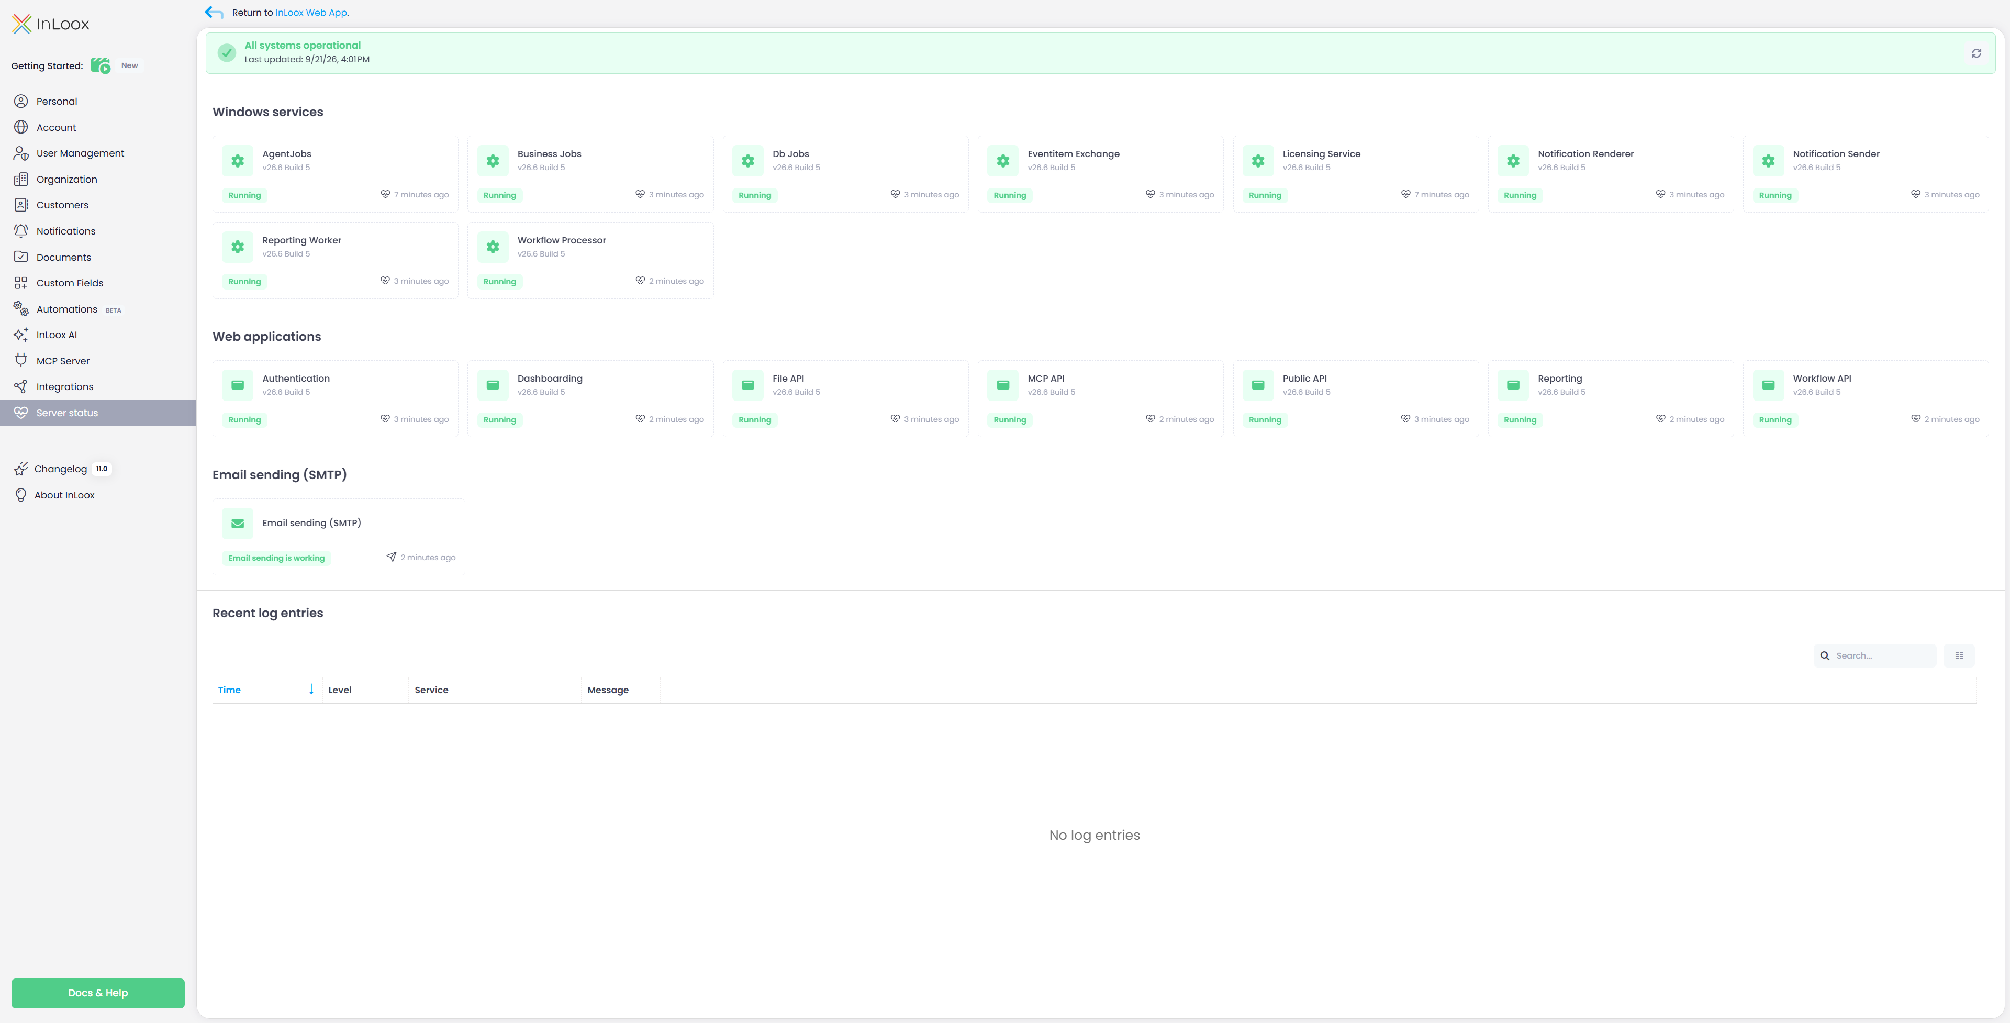
Task: Click the Reporting Worker gear icon
Action: (x=238, y=247)
